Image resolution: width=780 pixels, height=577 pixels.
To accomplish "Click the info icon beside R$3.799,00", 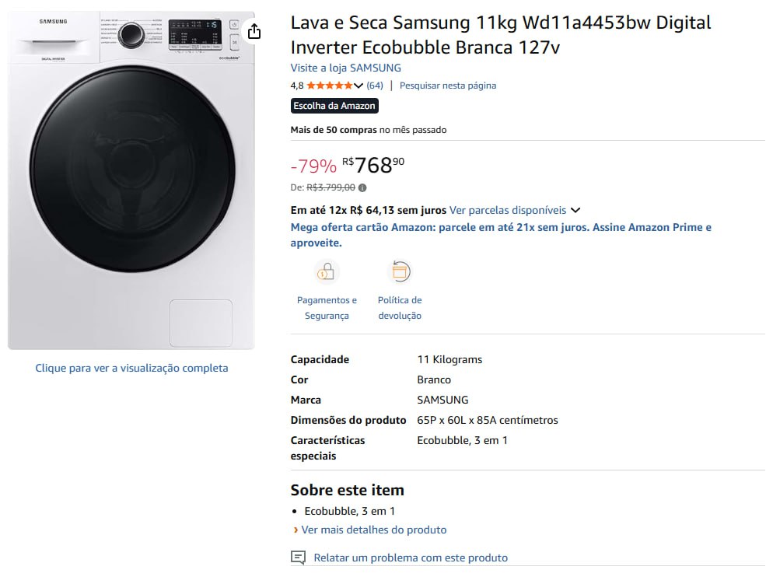I will [362, 187].
